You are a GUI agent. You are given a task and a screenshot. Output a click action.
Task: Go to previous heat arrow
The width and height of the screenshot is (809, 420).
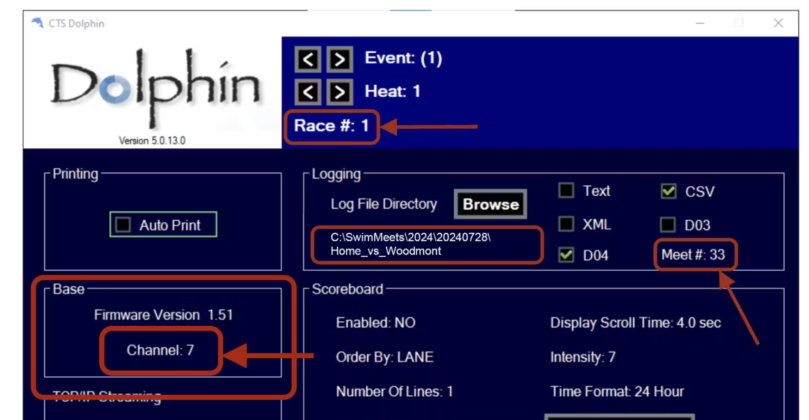click(x=308, y=92)
